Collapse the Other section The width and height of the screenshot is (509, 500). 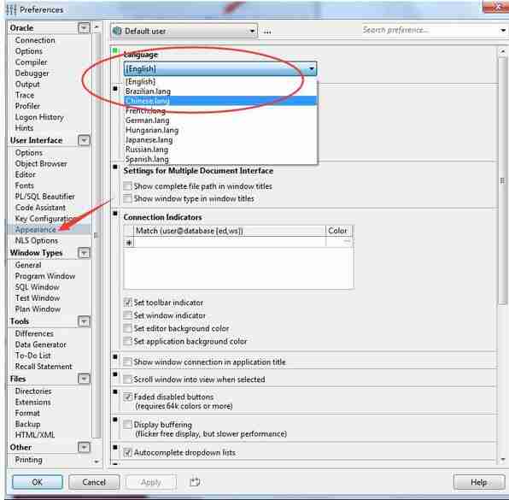click(x=84, y=447)
